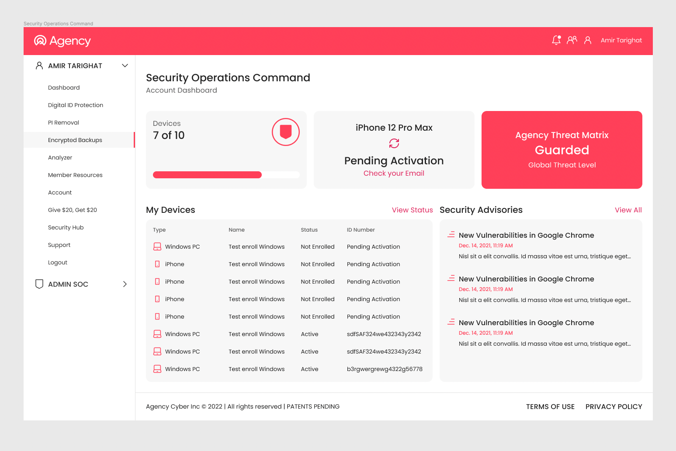Click the shield icon in the Devices card
Viewport: 676px width, 451px height.
[x=286, y=132]
